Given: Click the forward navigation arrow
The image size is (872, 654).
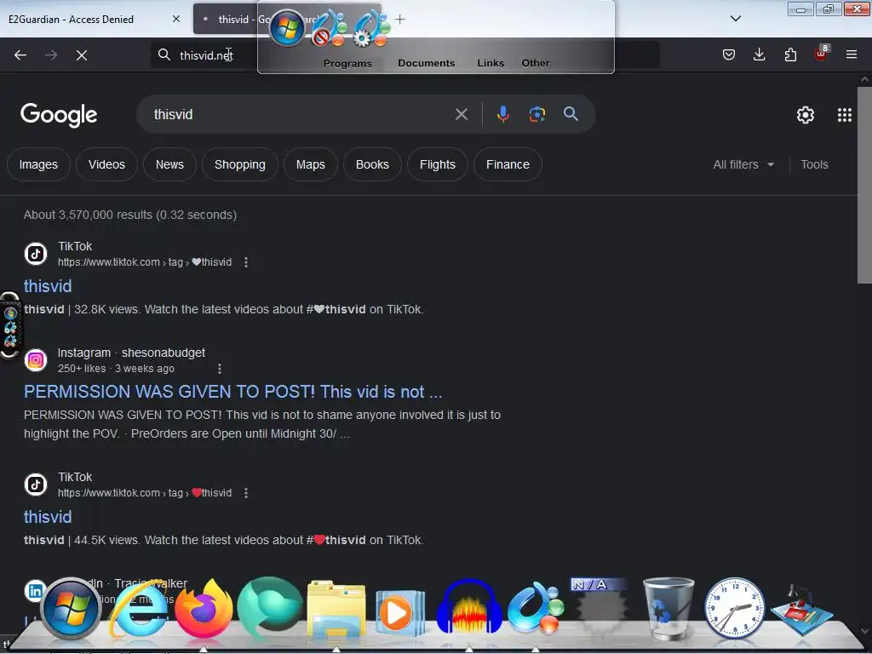Looking at the screenshot, I should pyautogui.click(x=51, y=55).
